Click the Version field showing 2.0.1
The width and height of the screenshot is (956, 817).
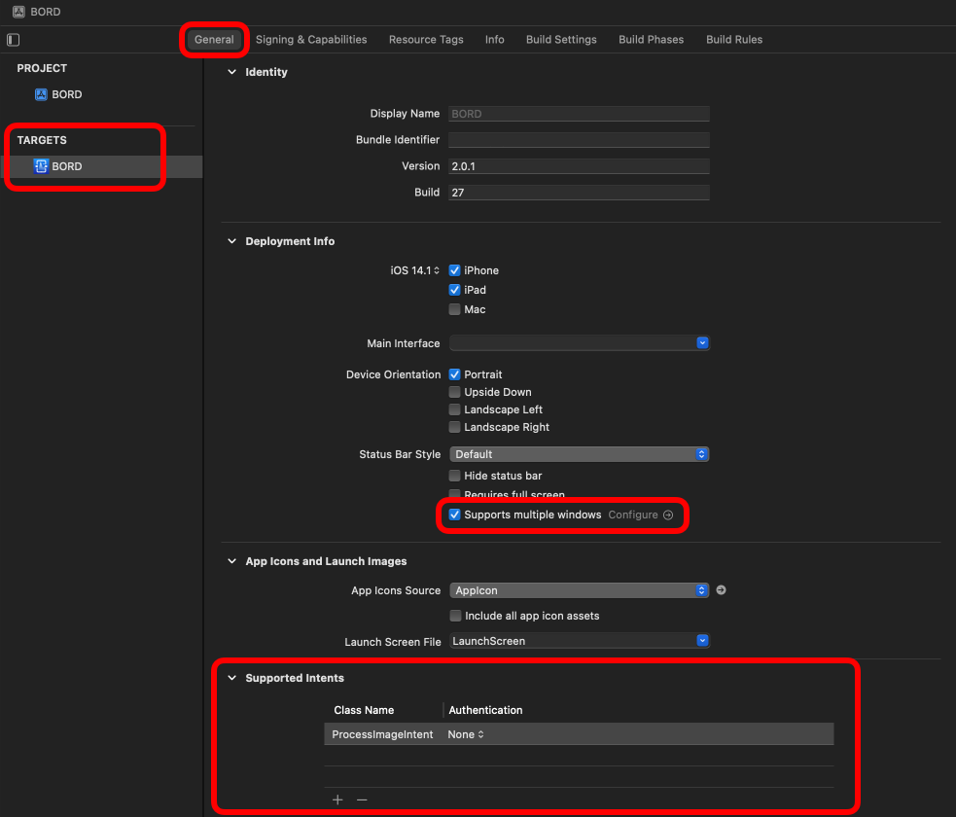coord(580,166)
